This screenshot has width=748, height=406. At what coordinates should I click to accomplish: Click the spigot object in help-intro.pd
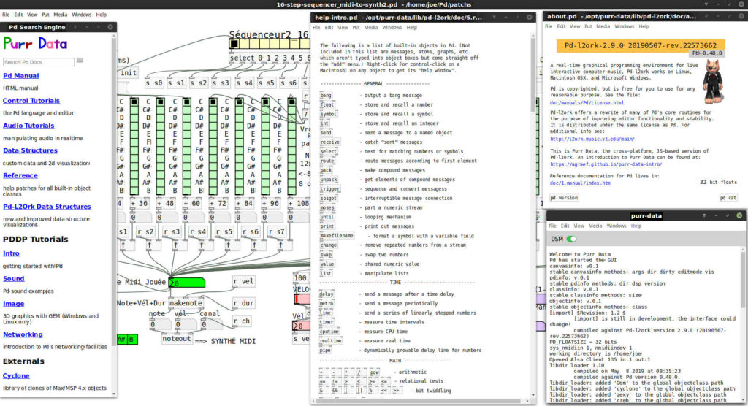pos(329,198)
